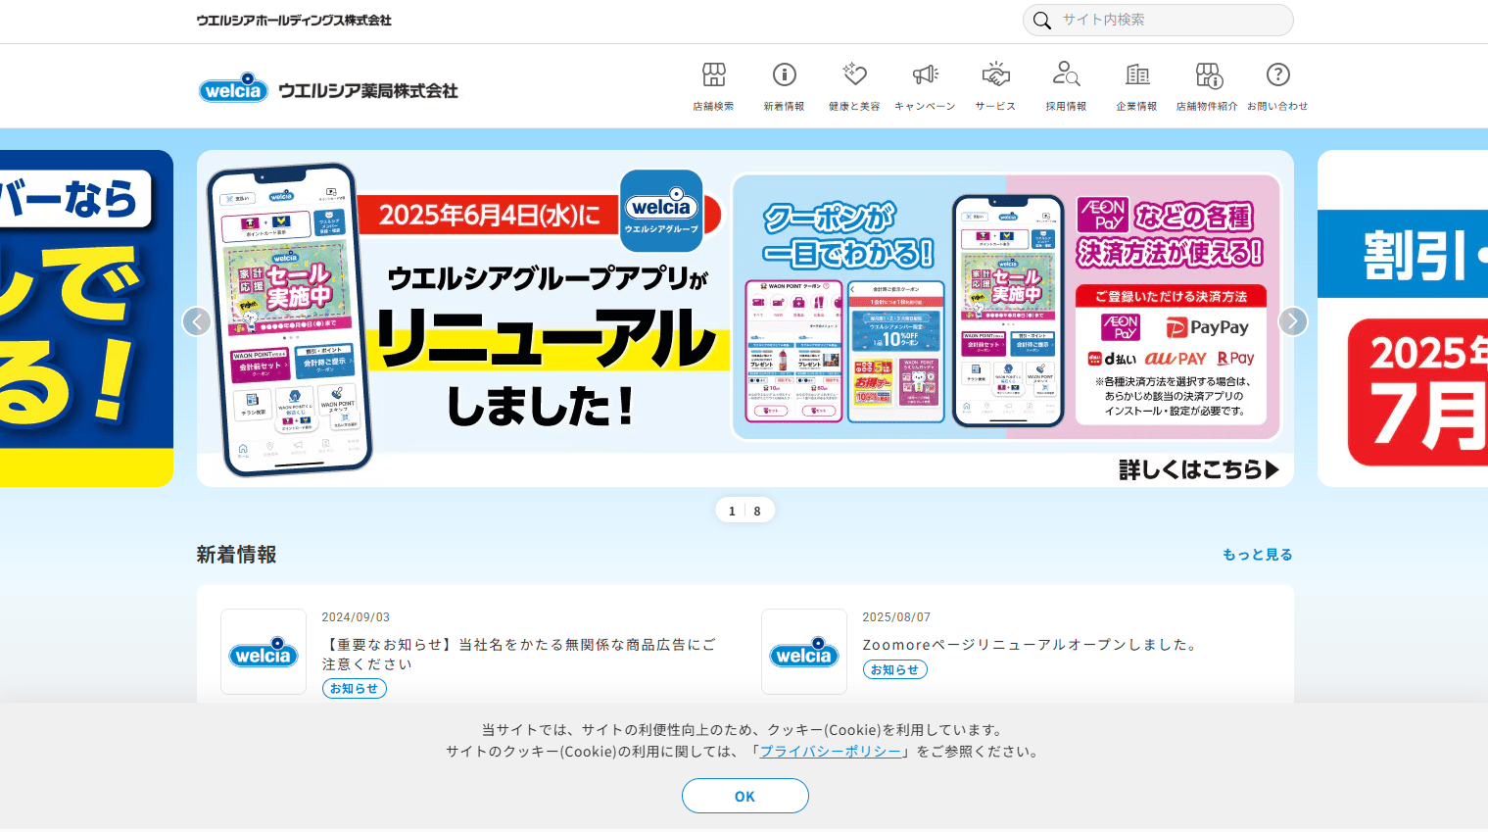This screenshot has height=832, width=1488.
Task: Open the Zoomoreページリニューアル news article
Action: coord(1031,645)
